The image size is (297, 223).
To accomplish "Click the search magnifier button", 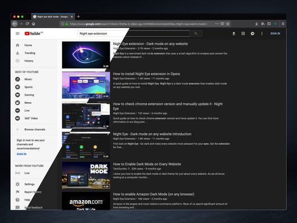I will (196, 33).
